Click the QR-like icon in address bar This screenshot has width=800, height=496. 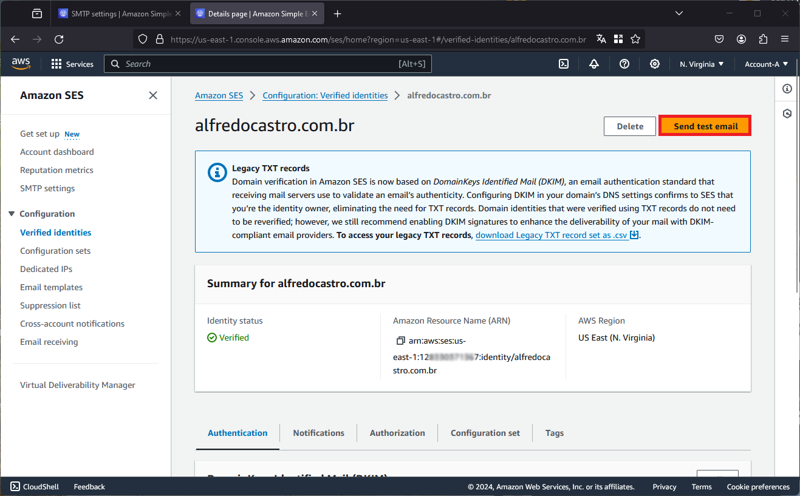(x=618, y=39)
